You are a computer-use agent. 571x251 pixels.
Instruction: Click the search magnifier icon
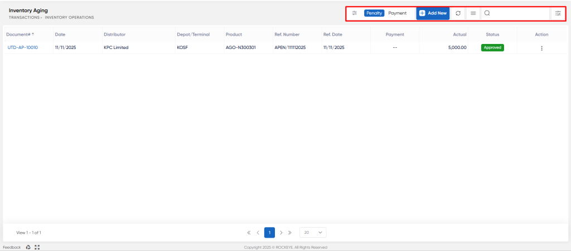click(x=487, y=13)
